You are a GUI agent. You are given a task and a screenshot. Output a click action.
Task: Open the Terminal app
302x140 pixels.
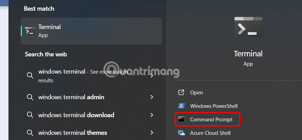[x=196, y=93]
